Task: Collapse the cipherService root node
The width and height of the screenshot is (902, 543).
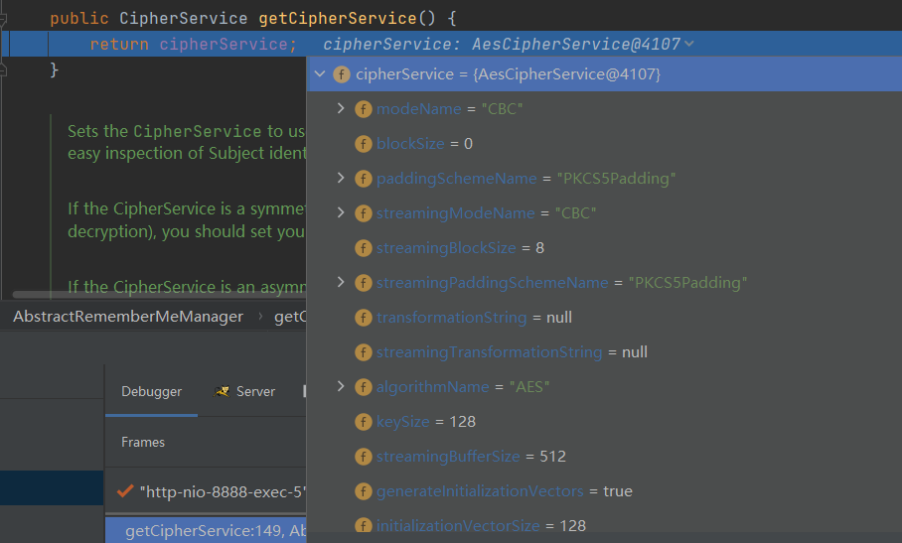Action: pyautogui.click(x=320, y=74)
